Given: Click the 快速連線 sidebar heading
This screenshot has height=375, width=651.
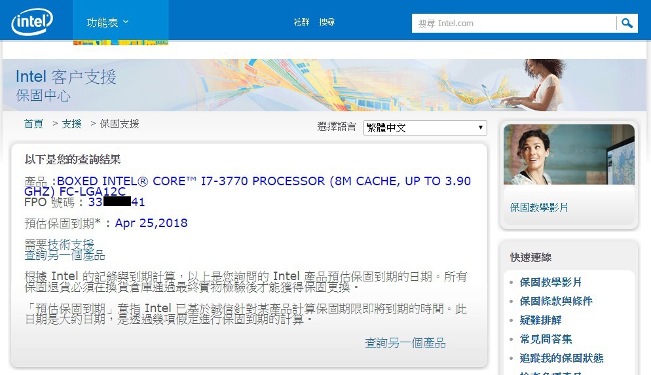Looking at the screenshot, I should 530,257.
